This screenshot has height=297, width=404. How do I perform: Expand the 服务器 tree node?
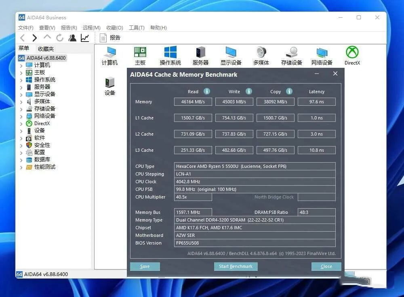click(x=21, y=87)
